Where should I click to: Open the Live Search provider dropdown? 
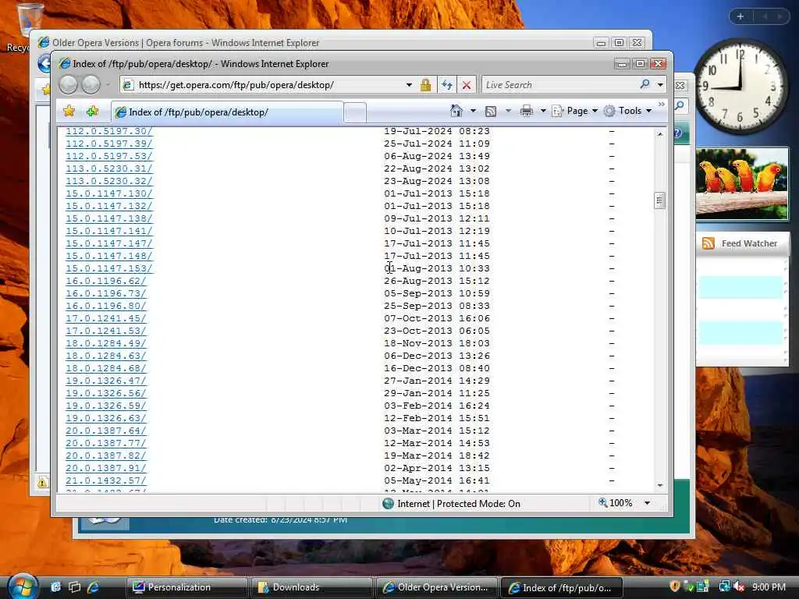click(660, 84)
